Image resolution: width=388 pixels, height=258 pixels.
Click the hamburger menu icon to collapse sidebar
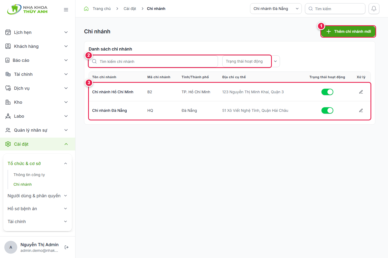[66, 10]
